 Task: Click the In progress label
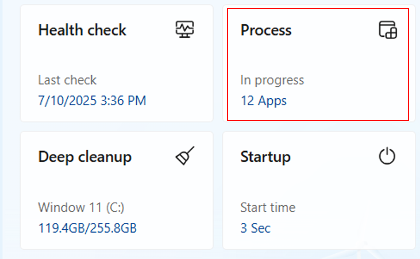[272, 80]
